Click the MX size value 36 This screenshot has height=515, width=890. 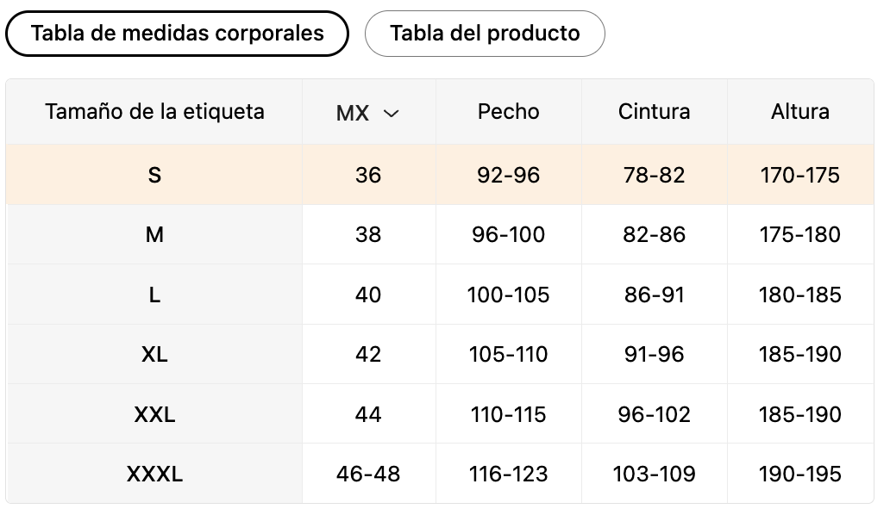(368, 175)
